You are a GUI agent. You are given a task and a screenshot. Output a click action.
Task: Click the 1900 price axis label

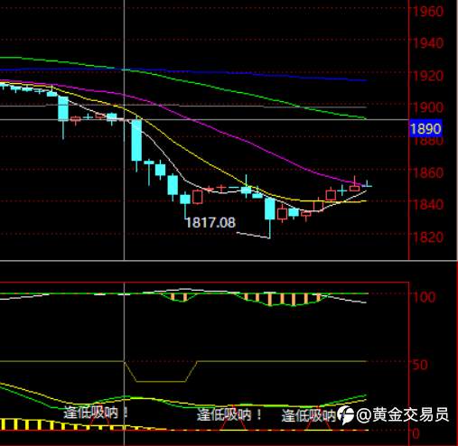[428, 107]
